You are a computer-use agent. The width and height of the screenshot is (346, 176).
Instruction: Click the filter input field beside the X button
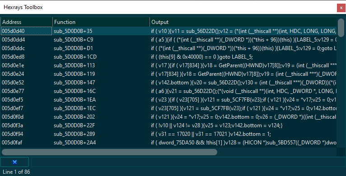[188, 162]
